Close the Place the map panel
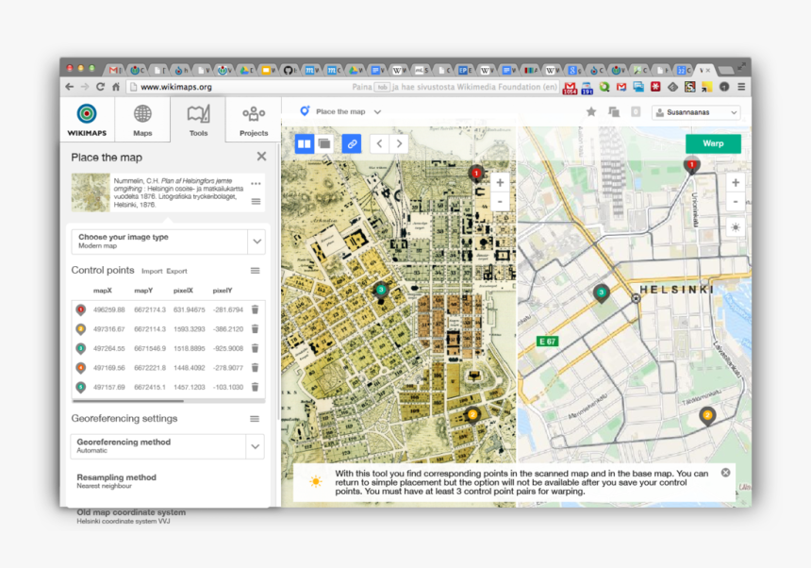The width and height of the screenshot is (811, 568). coord(261,157)
